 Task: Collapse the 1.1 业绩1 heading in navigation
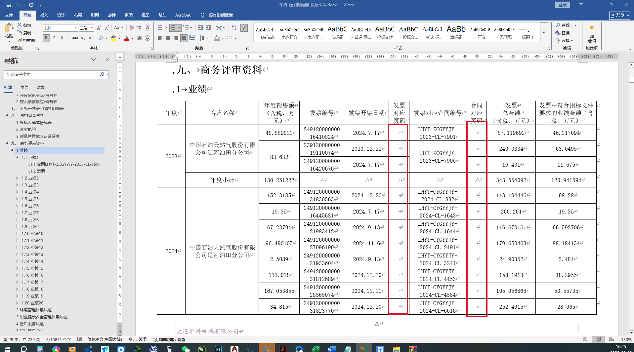point(17,157)
